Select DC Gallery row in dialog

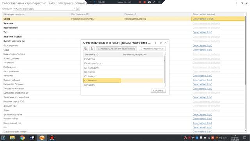click(x=123, y=76)
